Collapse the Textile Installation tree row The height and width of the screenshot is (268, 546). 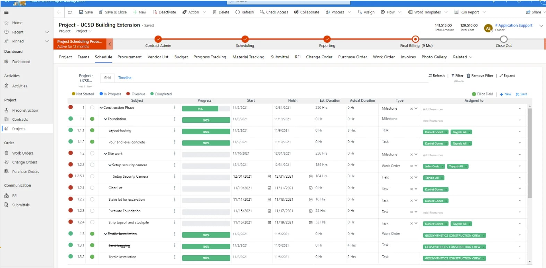pyautogui.click(x=105, y=234)
